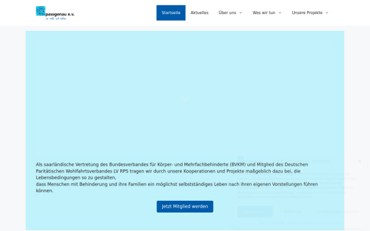Click the loading spinner in the slider
The height and width of the screenshot is (231, 370).
185,99
